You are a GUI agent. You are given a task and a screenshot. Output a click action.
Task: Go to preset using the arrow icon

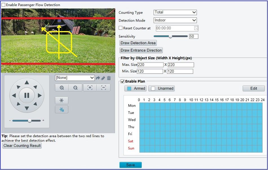(98, 78)
